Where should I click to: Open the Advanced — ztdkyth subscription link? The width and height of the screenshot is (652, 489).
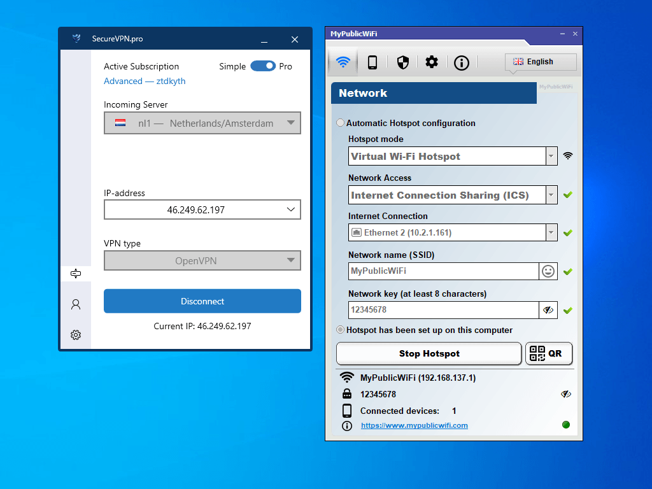145,81
